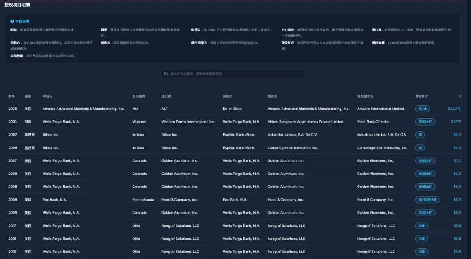Click applicant Amaero Advanced Materials & Manufacturing, Inc.
Image resolution: width=471 pixels, height=259 pixels.
point(83,109)
